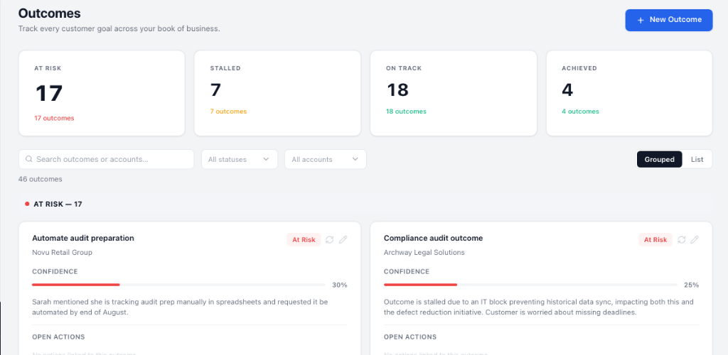Open the All accounts dropdown
The image size is (728, 355).
(x=326, y=160)
